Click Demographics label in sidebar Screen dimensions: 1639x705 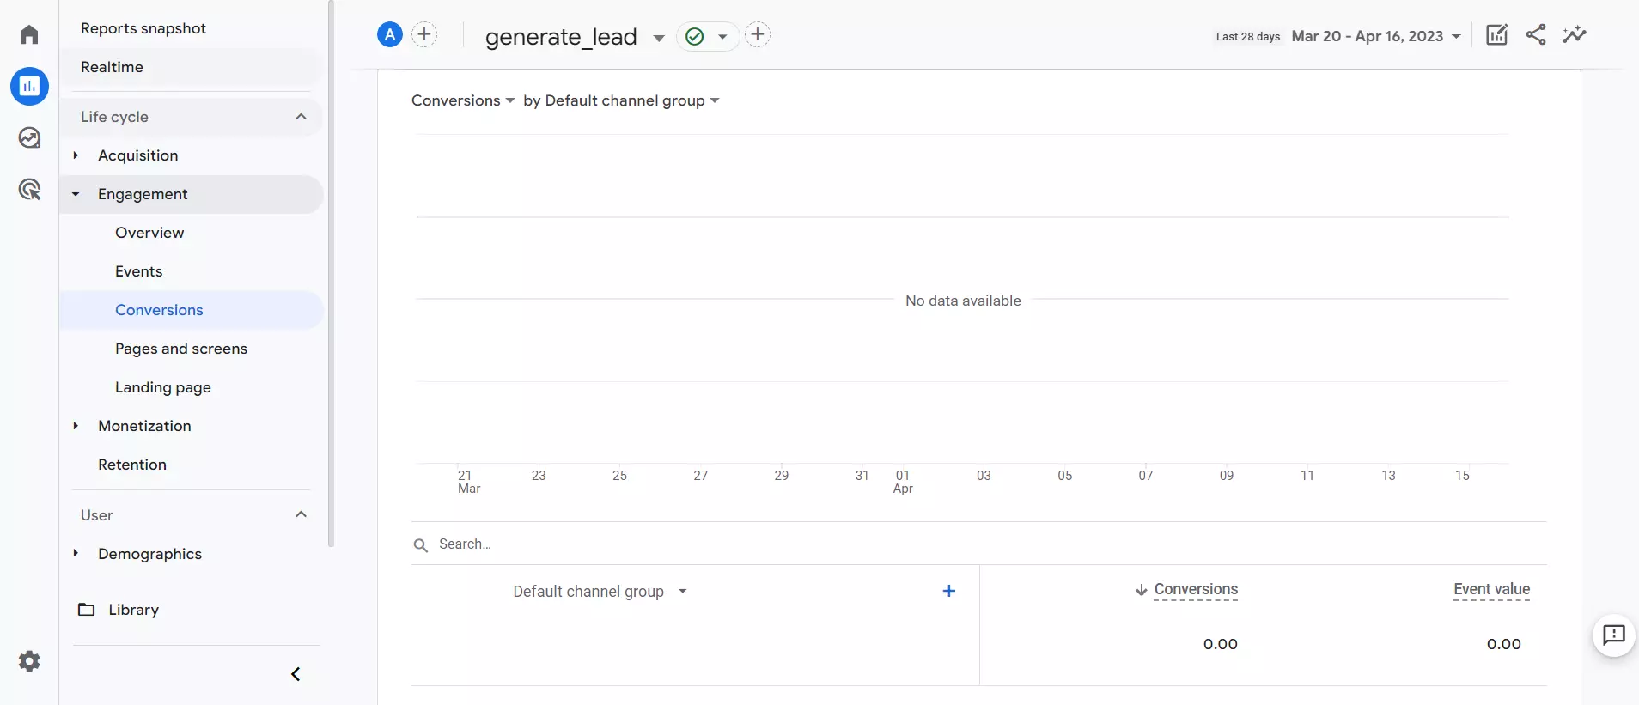tap(149, 554)
